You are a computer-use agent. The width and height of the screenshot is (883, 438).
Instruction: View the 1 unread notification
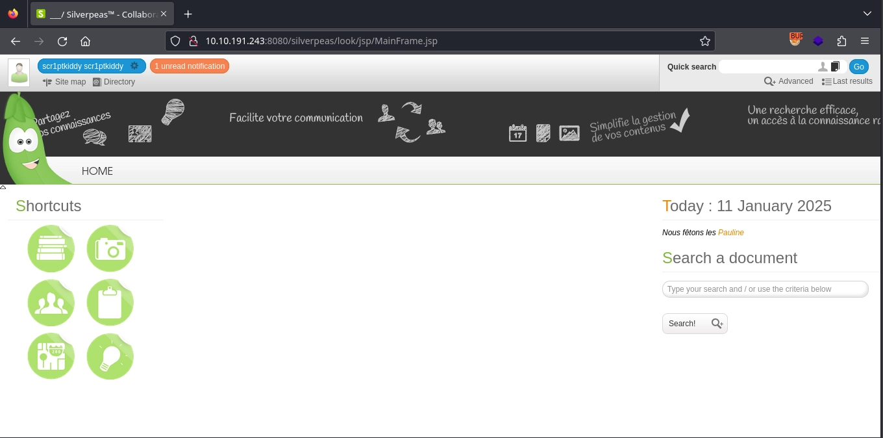click(190, 66)
